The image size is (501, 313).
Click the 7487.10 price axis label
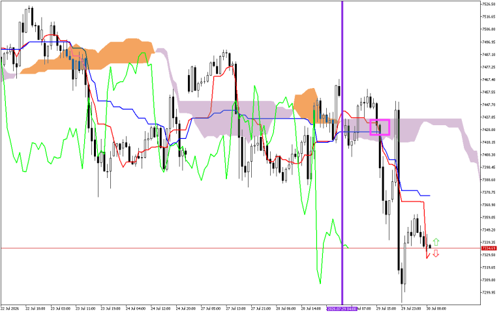489,55
